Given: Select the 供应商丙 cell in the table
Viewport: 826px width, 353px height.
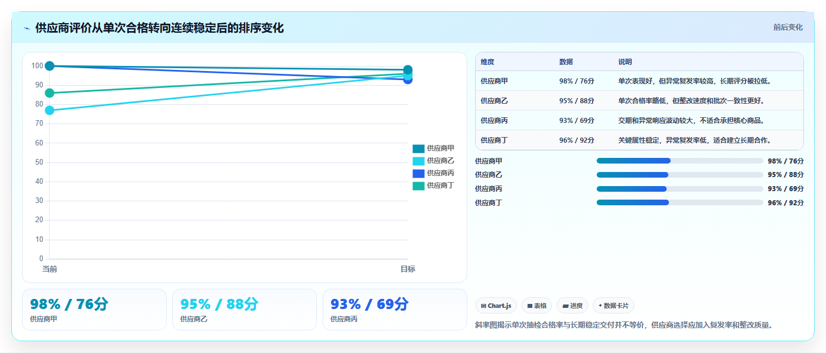Looking at the screenshot, I should (494, 121).
